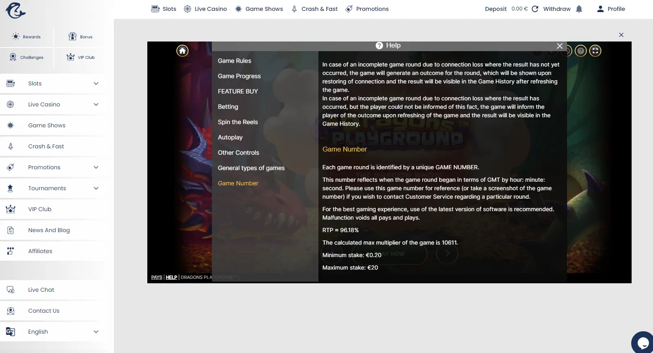Viewport: 653px width, 353px height.
Task: Open Live Chat from sidebar
Action: click(41, 290)
